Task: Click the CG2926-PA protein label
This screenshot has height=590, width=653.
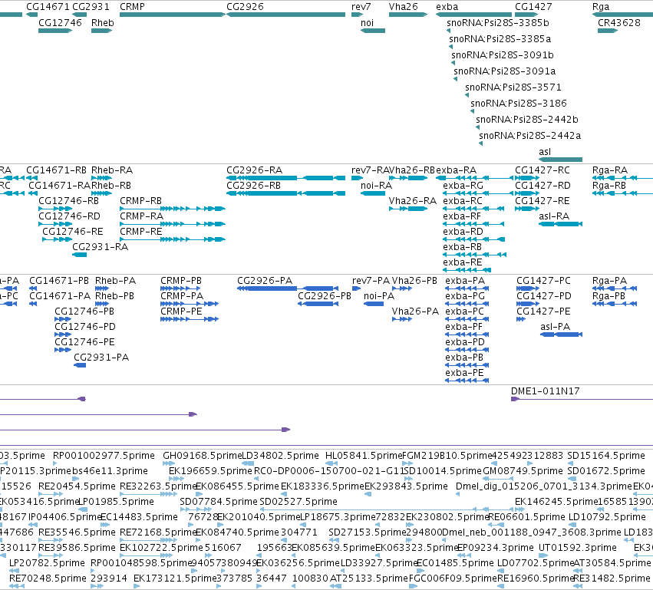Action: pos(265,281)
